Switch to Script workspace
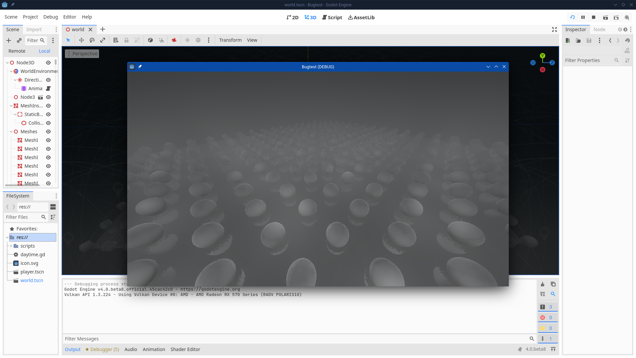The height and width of the screenshot is (358, 636). pyautogui.click(x=332, y=18)
